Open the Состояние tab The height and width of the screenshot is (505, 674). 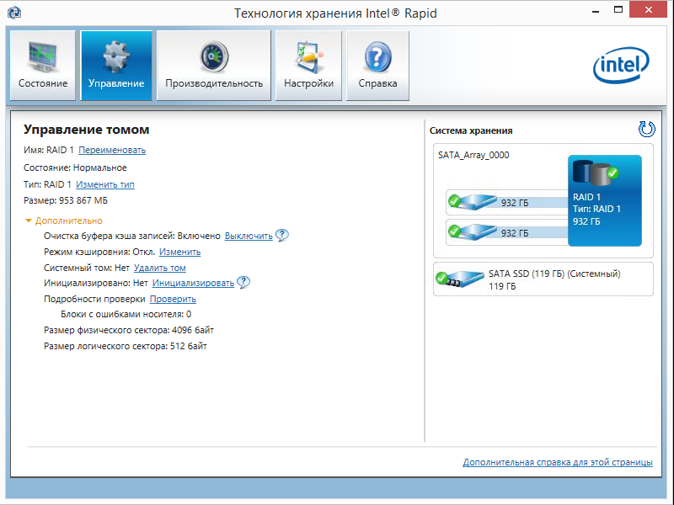[x=43, y=66]
